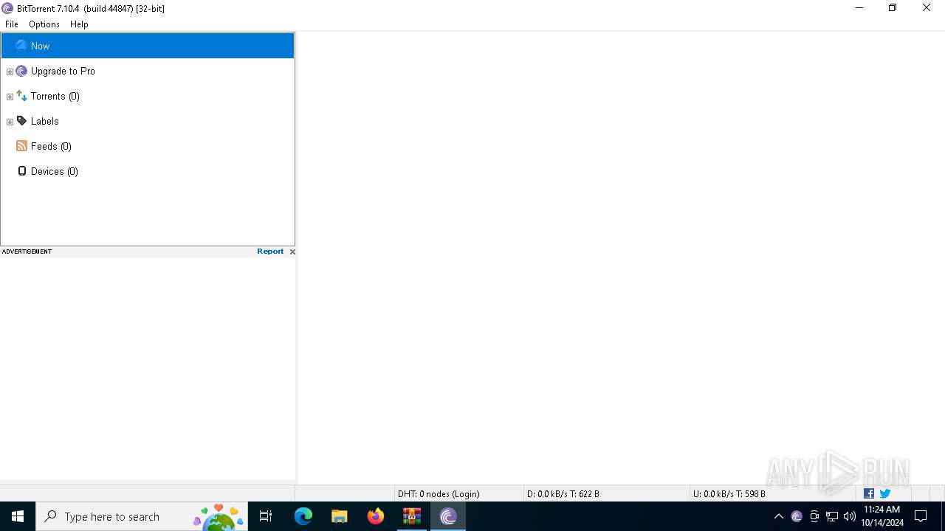Select Feeds (0) in sidebar

coord(51,146)
